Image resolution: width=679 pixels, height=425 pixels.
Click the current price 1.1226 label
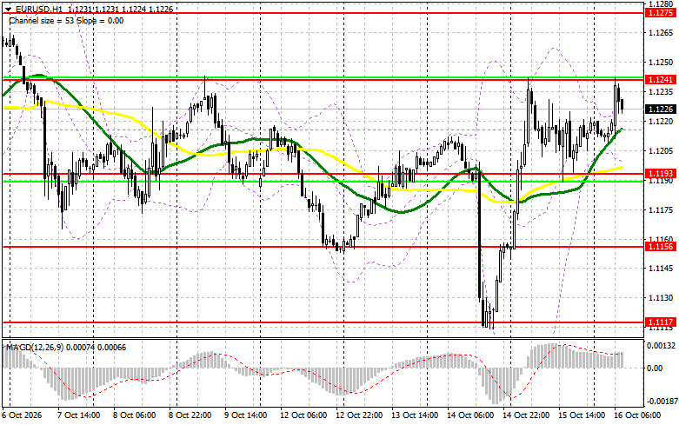[x=661, y=109]
